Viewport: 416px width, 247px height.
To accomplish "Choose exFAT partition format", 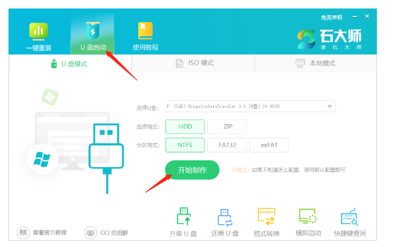I will coord(269,145).
